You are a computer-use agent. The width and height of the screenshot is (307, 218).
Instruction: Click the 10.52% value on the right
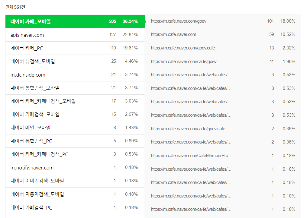point(288,34)
